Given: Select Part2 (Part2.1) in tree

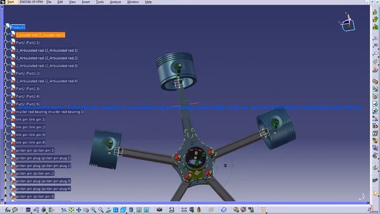Looking at the screenshot, I should 28,43.
